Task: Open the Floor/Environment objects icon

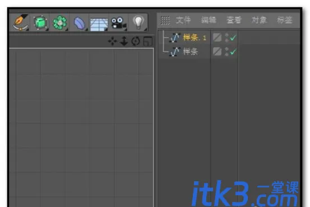Action: click(x=99, y=24)
